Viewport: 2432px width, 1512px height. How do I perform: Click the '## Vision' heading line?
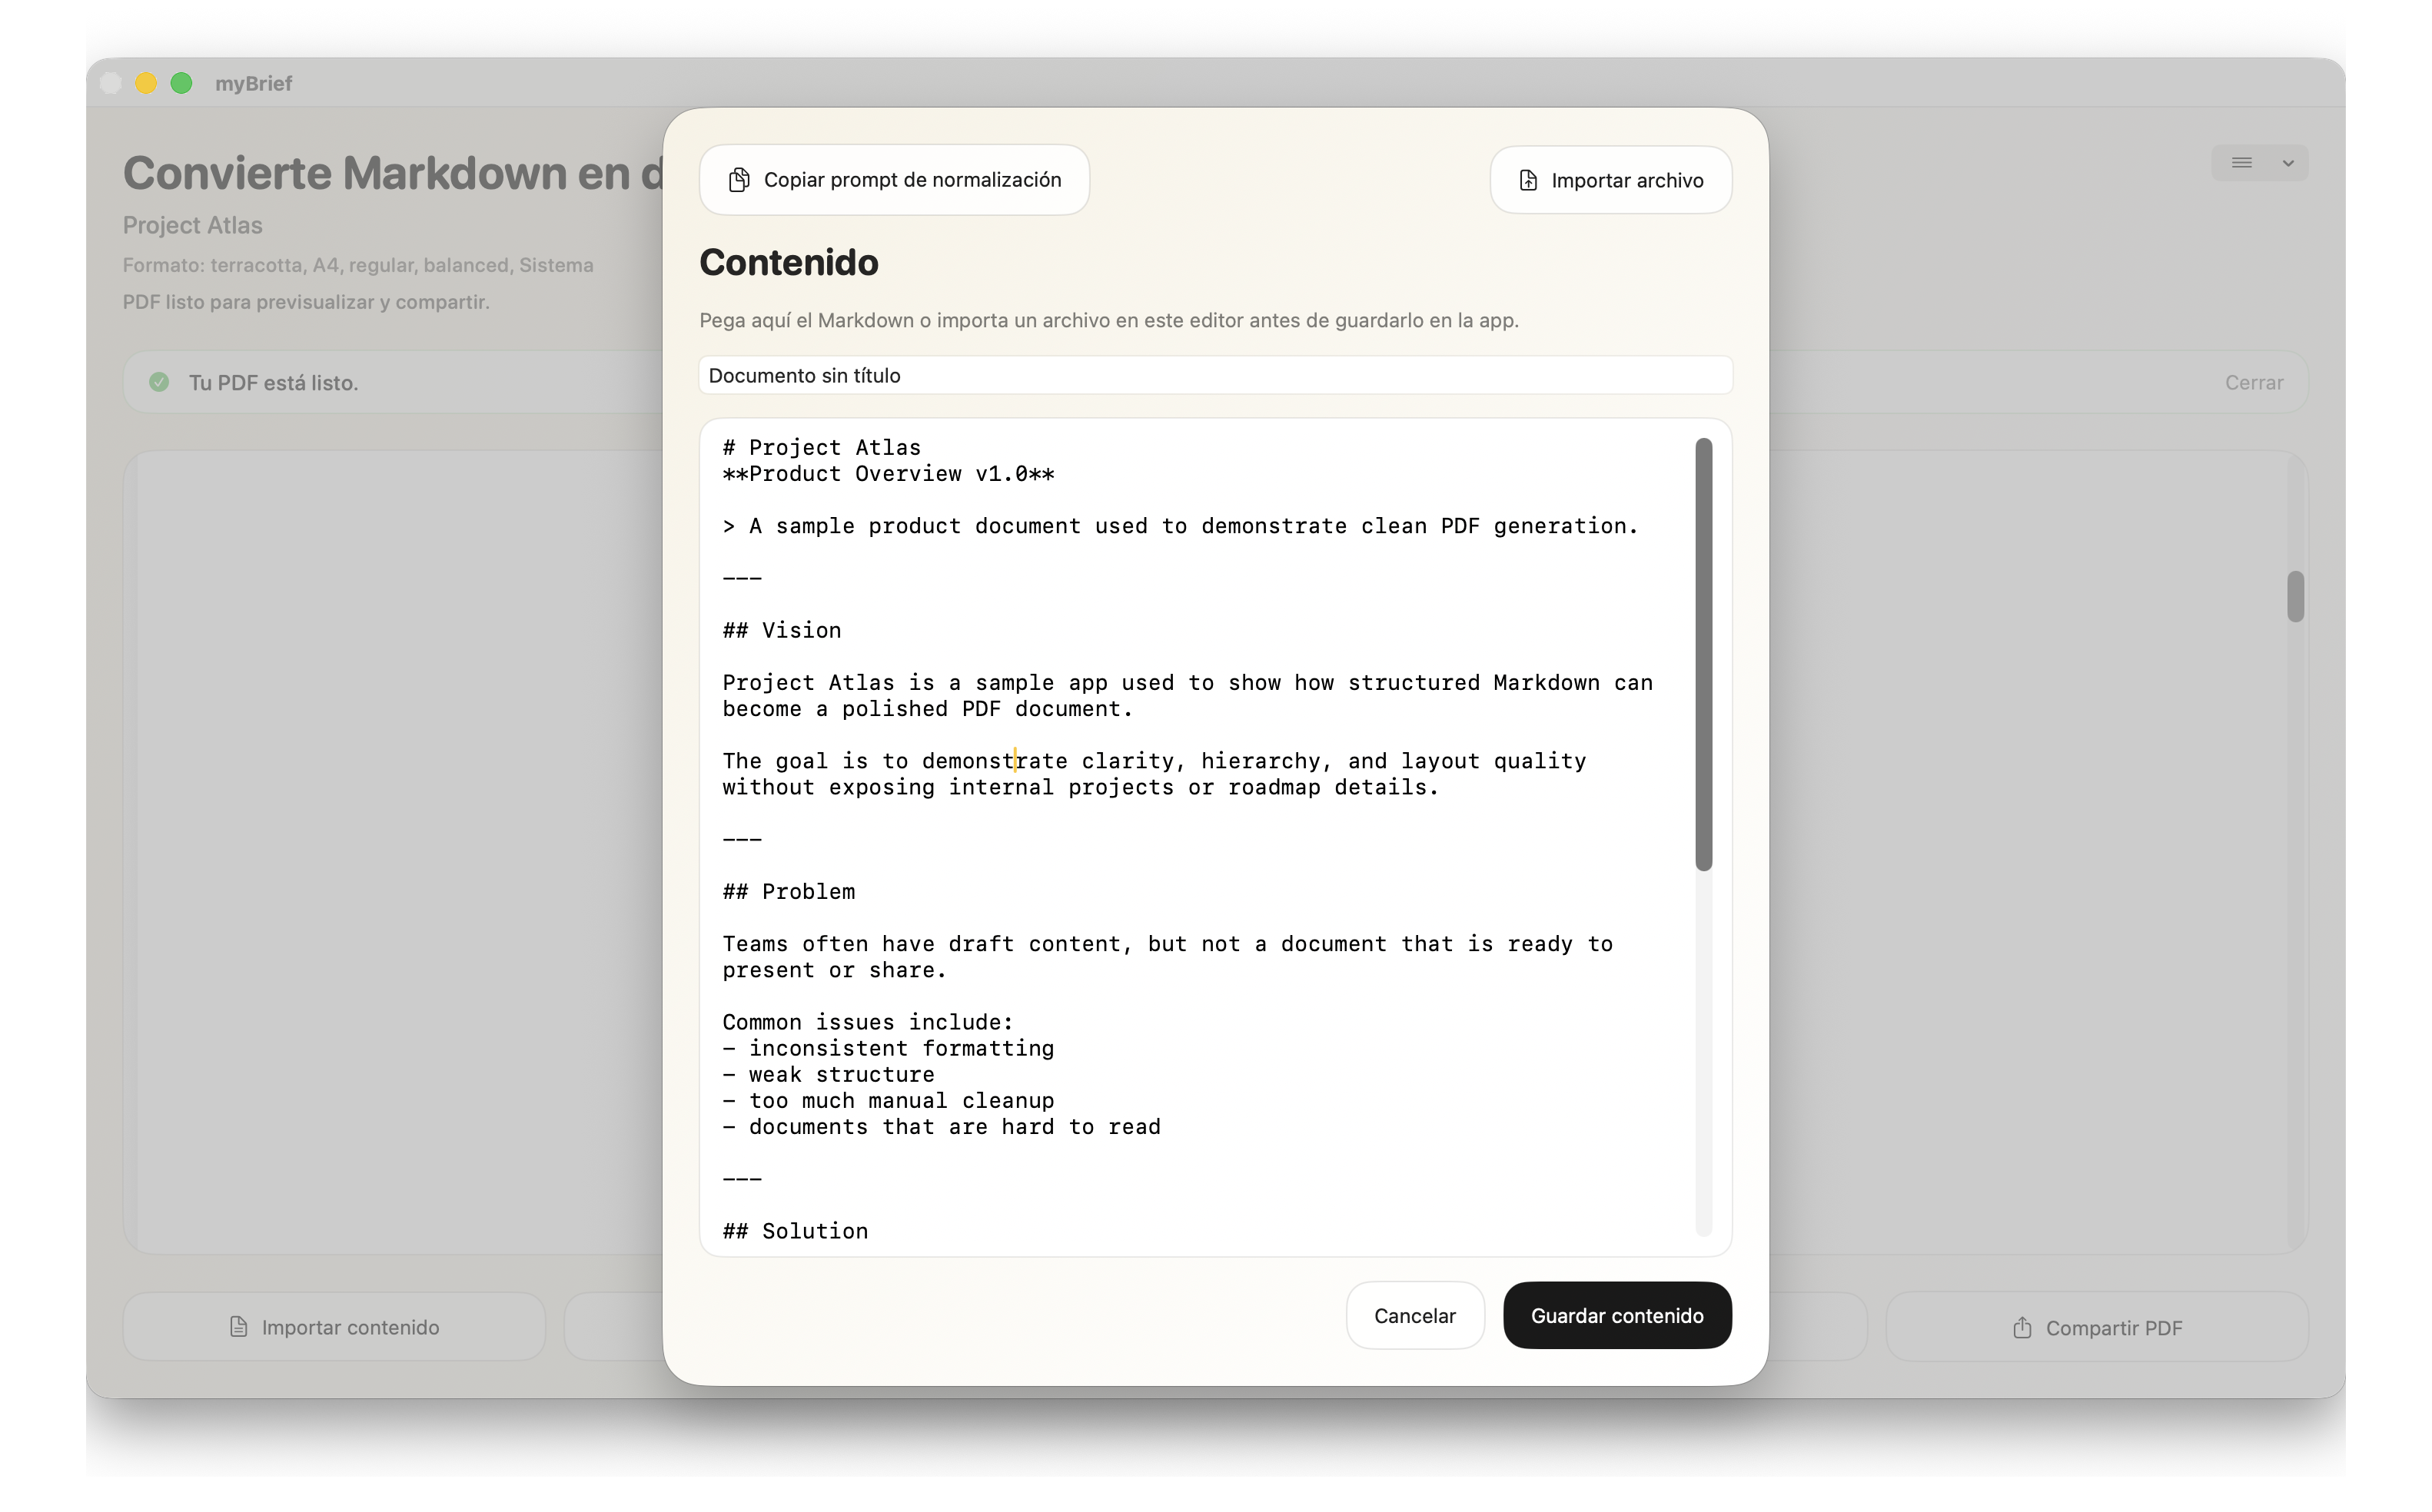coord(781,630)
